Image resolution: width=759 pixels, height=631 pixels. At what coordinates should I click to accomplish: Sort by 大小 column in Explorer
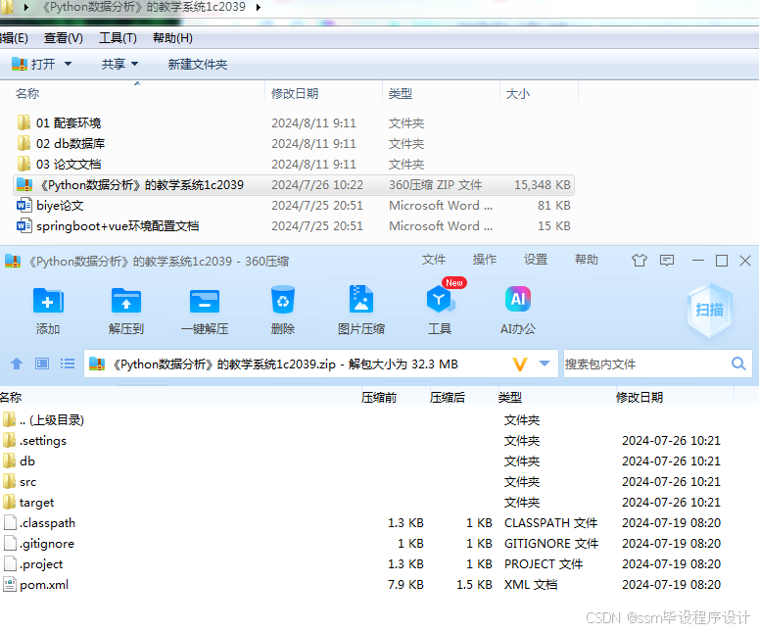[517, 93]
